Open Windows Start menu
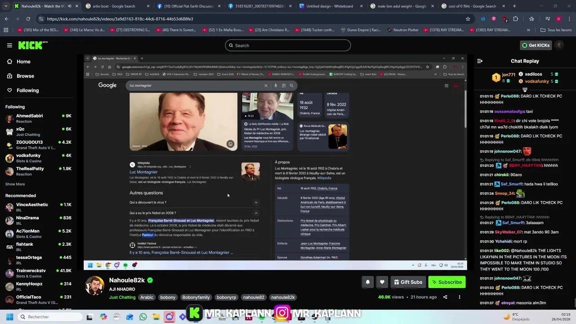Viewport: 576px width, 324px height. coord(9,317)
